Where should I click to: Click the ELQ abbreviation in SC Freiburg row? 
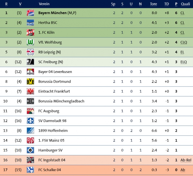(x=184, y=62)
